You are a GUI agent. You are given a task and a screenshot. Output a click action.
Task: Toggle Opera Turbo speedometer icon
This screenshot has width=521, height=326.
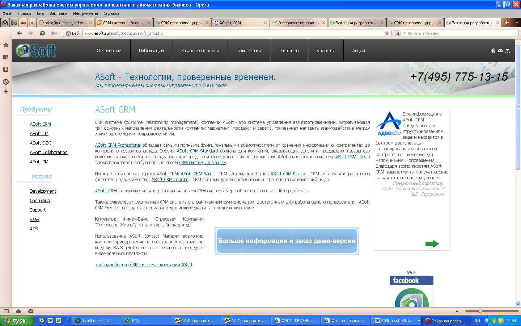[31, 311]
